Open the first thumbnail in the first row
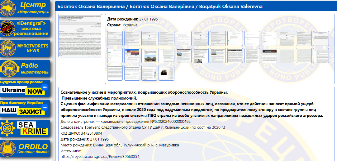Viewport: 337px width, 161px height. coord(115,38)
